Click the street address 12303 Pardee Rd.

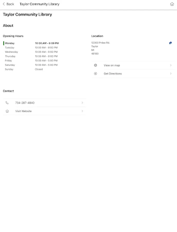(x=100, y=43)
